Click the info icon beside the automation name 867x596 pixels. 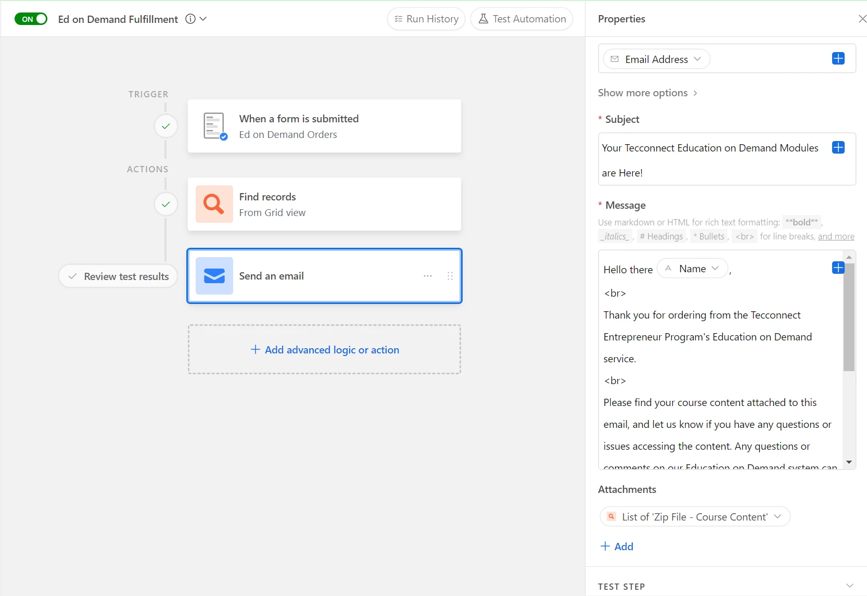[190, 19]
